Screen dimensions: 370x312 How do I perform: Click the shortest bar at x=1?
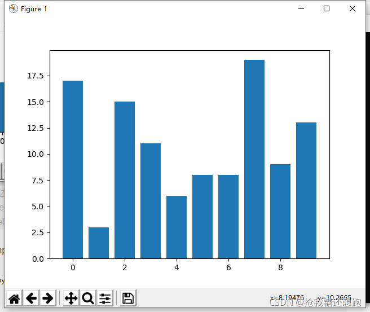(99, 243)
